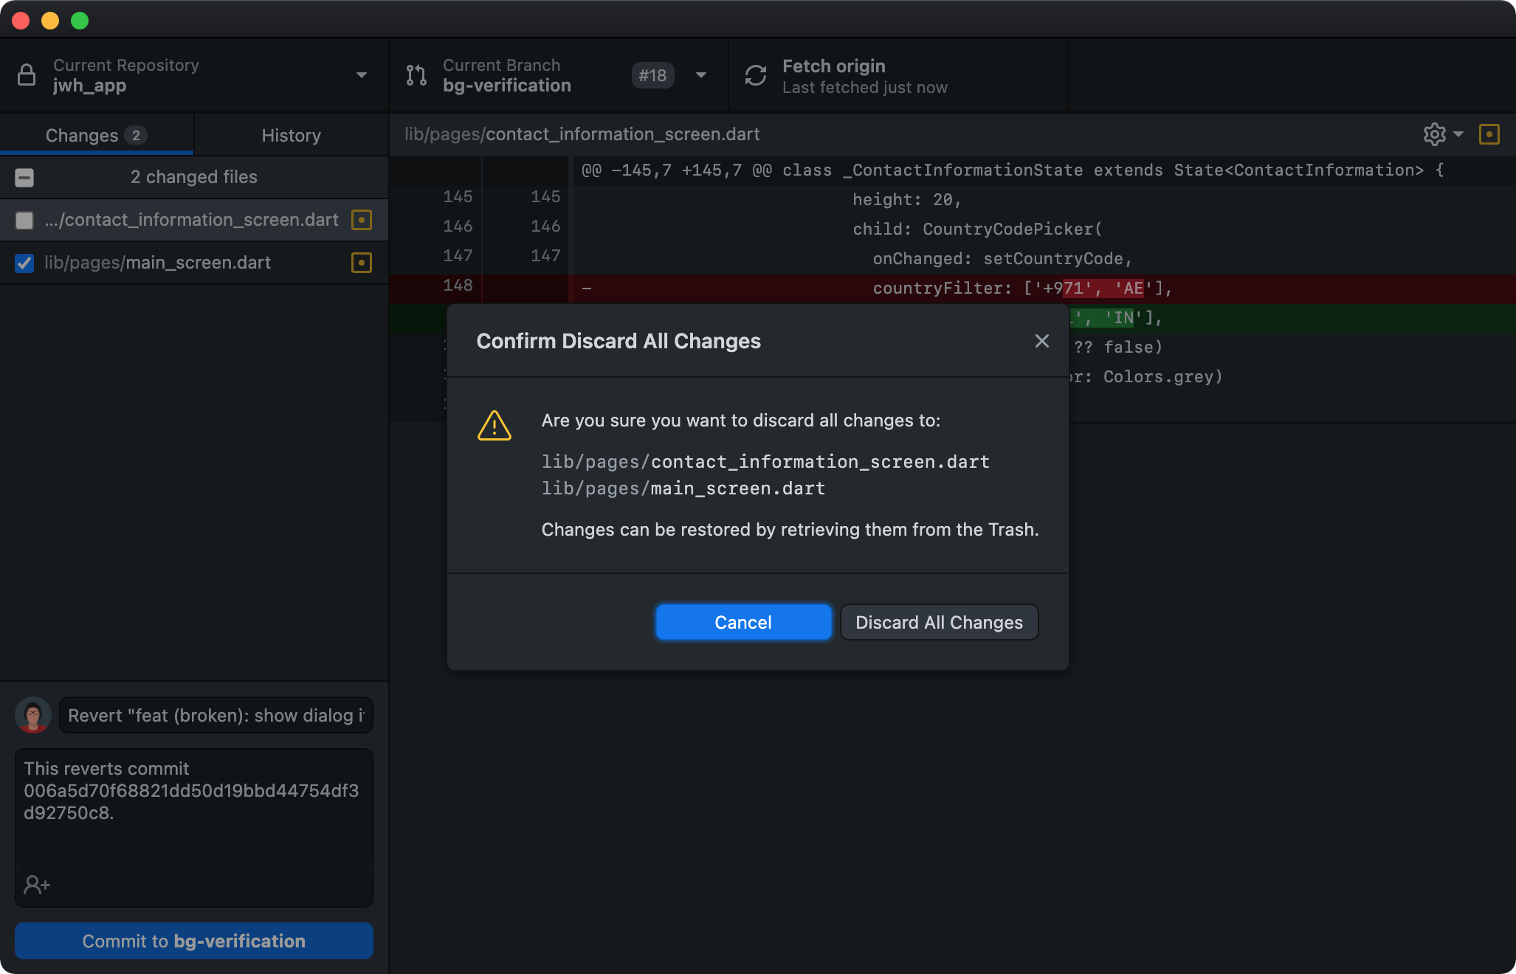Image resolution: width=1516 pixels, height=974 pixels.
Task: Select the .../contact_information_screen.dart file row
Action: pos(194,220)
